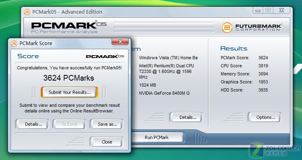
Task: Click PCMark Score dialog title icon
Action: point(14,44)
